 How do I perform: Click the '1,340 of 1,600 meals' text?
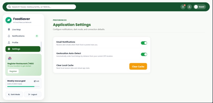coord(15,84)
